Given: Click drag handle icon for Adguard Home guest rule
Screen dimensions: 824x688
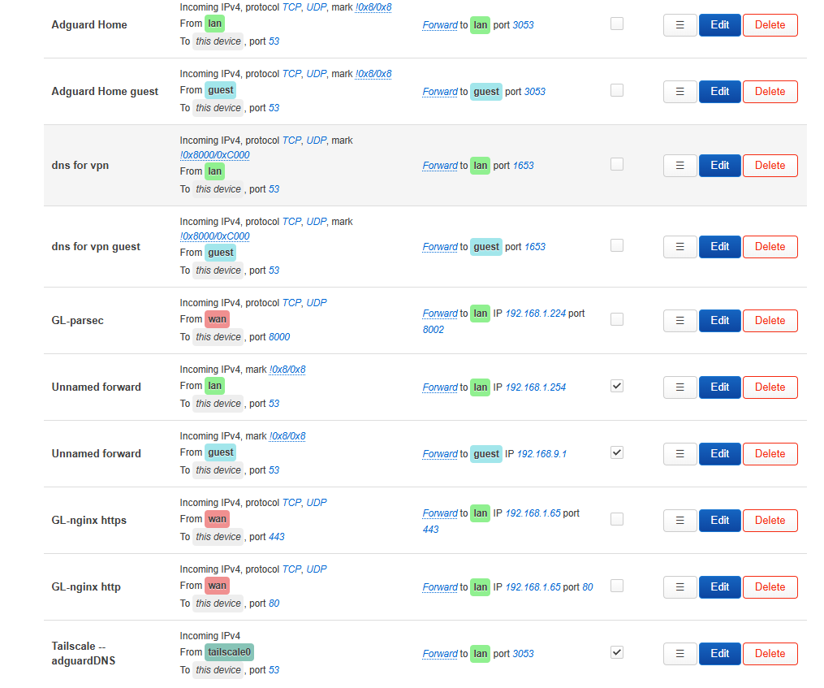Looking at the screenshot, I should tap(679, 92).
